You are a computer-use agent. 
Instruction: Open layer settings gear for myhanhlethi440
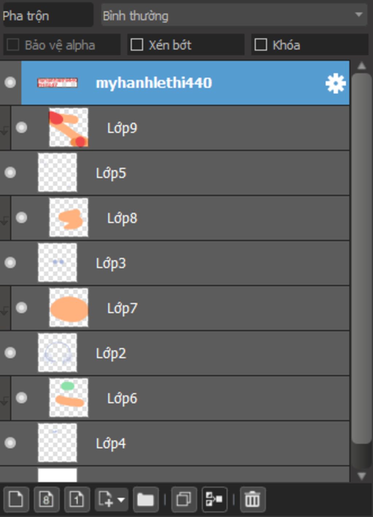(335, 83)
